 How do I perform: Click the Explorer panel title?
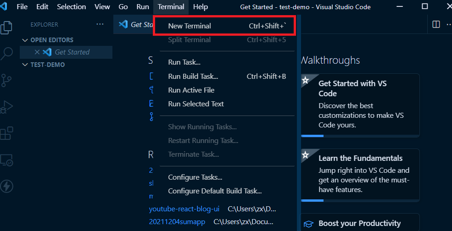point(44,25)
